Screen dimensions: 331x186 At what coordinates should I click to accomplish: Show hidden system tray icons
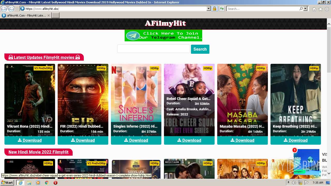point(288,183)
